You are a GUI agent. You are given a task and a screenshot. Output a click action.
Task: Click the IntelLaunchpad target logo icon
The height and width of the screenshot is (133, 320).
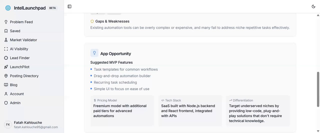coord(8,8)
